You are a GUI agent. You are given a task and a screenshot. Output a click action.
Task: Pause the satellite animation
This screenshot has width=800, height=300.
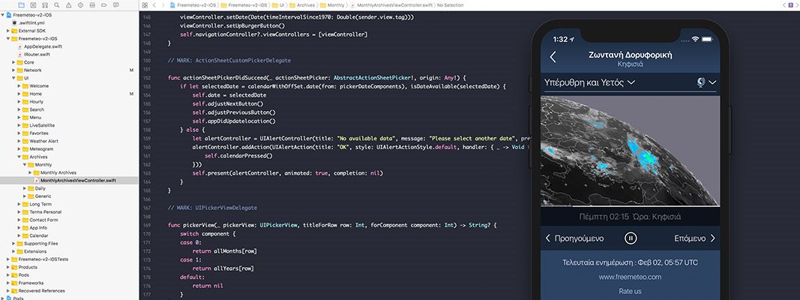click(631, 238)
